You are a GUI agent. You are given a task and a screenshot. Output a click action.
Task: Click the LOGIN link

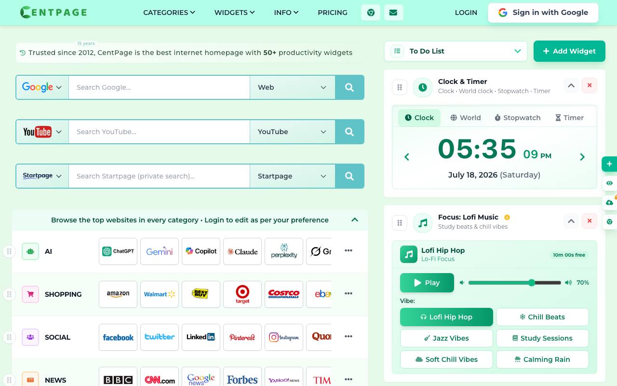(466, 13)
